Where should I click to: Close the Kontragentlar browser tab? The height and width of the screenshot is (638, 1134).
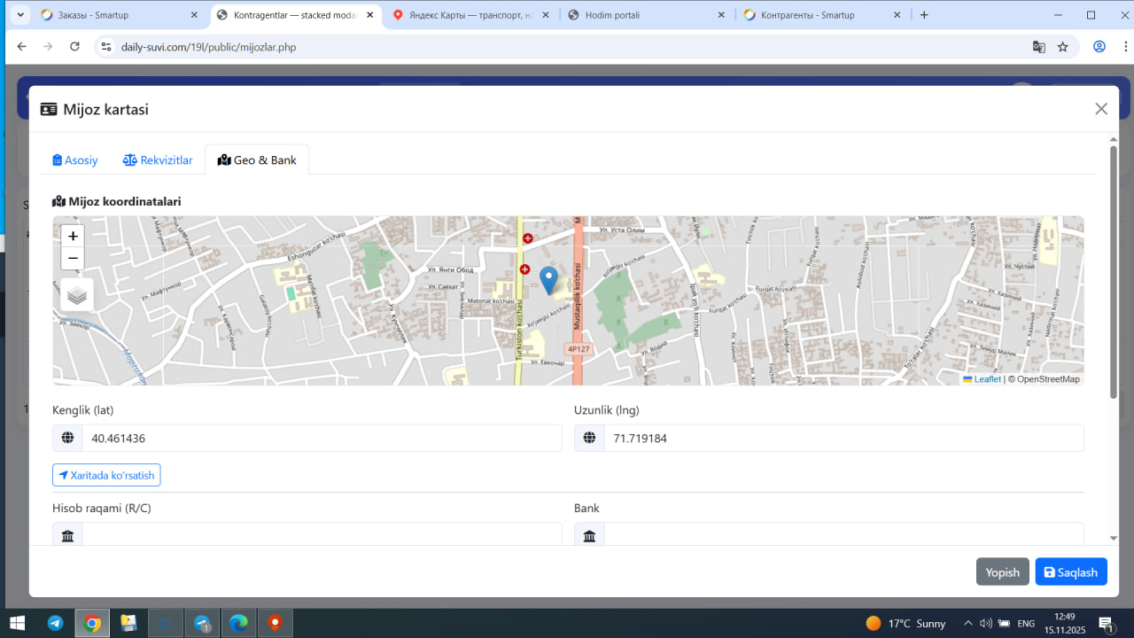(x=369, y=15)
